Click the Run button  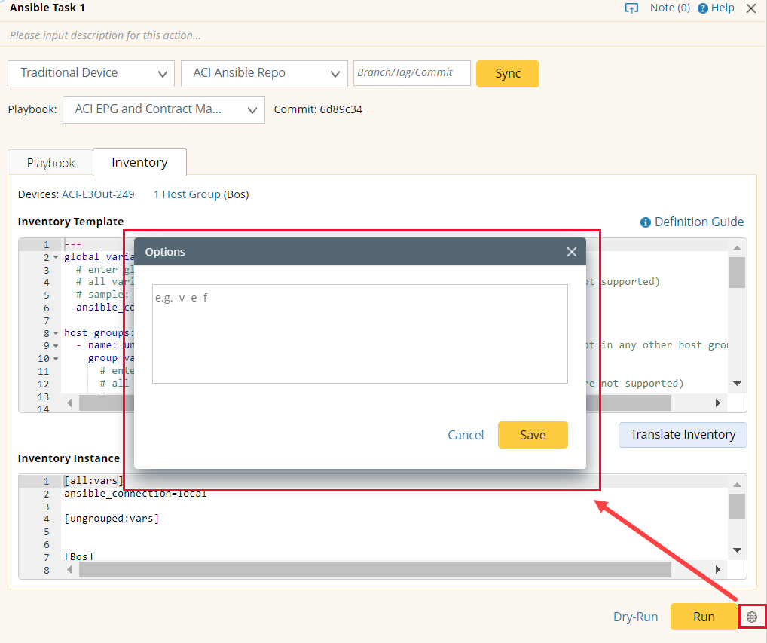tap(704, 616)
